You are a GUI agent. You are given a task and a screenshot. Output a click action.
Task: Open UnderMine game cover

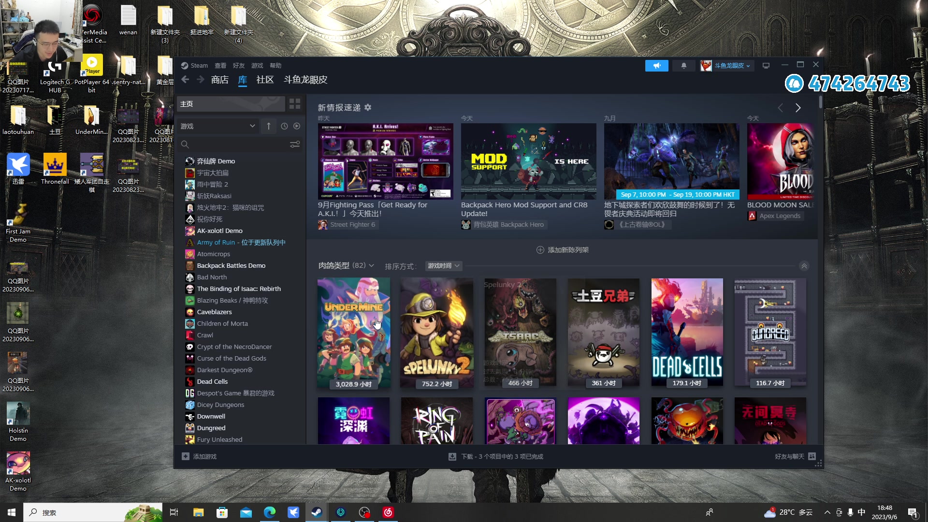click(x=354, y=333)
